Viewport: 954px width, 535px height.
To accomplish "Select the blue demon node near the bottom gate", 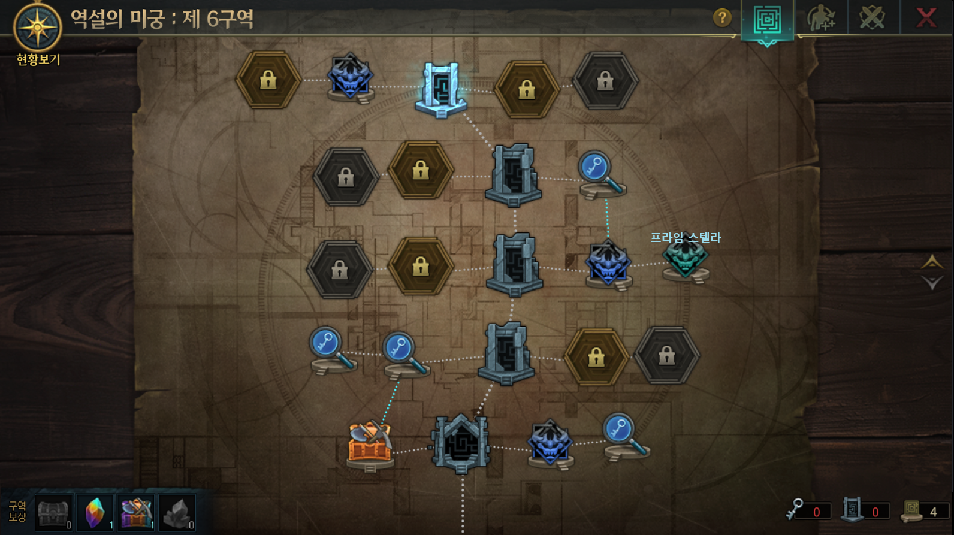I will [550, 445].
